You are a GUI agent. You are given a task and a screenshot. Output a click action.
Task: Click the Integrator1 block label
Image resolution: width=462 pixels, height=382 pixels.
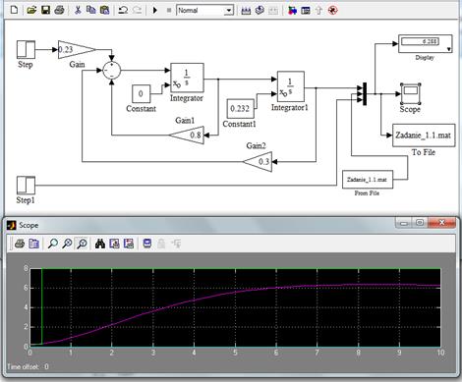[x=290, y=107]
